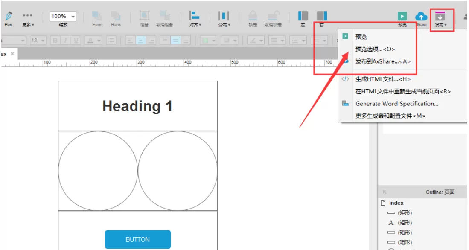Center text horizontally
The width and height of the screenshot is (469, 250).
coord(140,41)
